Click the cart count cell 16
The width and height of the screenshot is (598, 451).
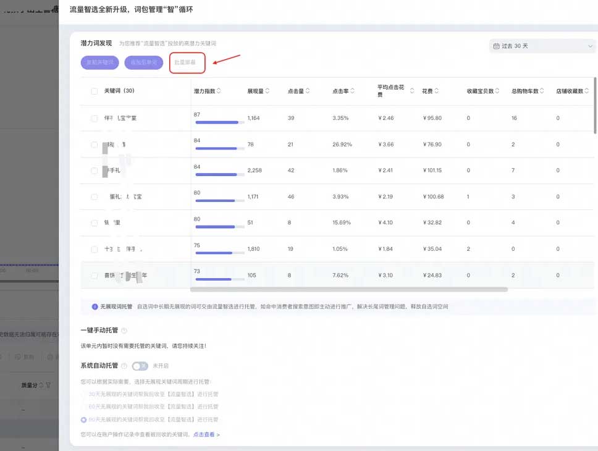coord(514,118)
